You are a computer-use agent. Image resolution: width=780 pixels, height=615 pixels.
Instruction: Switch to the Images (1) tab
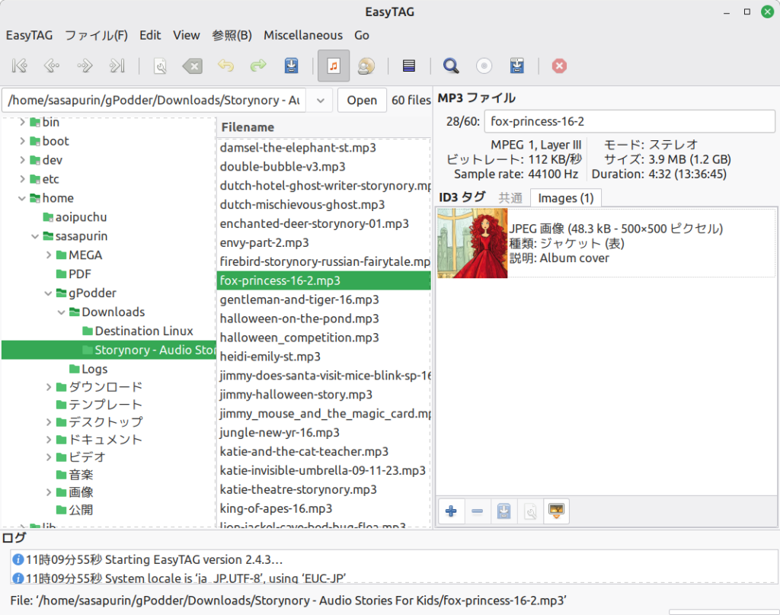(565, 197)
